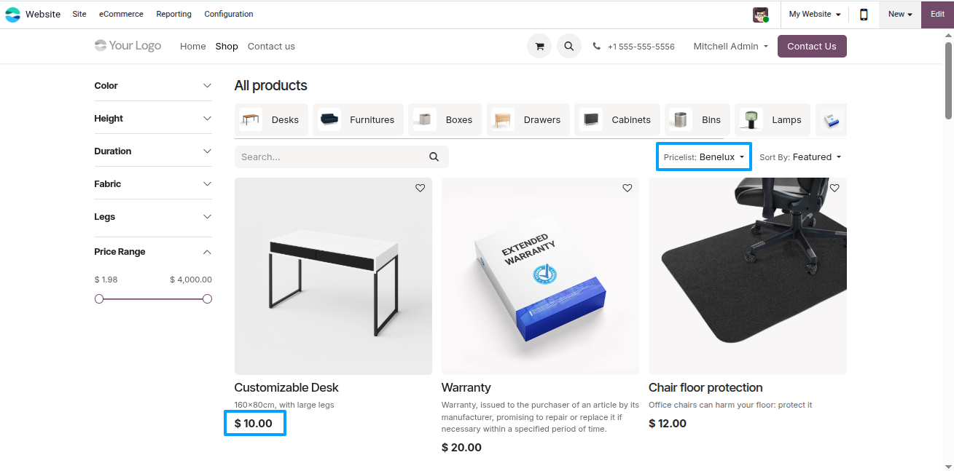Open the Reporting menu
Screen dimensions: 954x471
click(174, 14)
